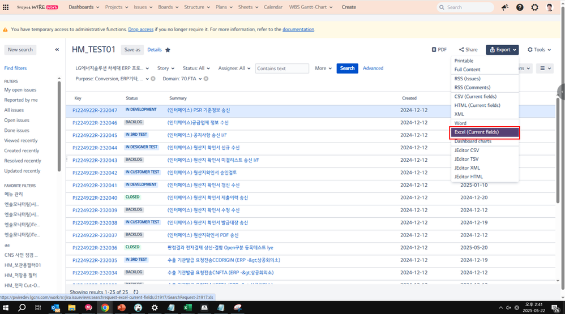The width and height of the screenshot is (565, 314).
Task: Open the HM_보관용필터01 favorite filter
Action: [23, 265]
